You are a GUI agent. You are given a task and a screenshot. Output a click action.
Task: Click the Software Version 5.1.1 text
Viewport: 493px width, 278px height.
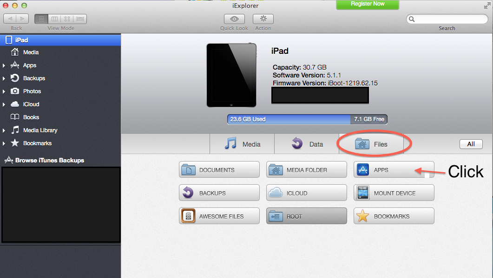coord(307,75)
